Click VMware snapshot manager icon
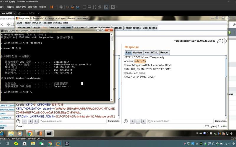The width and height of the screenshot is (236, 147). 78,7
